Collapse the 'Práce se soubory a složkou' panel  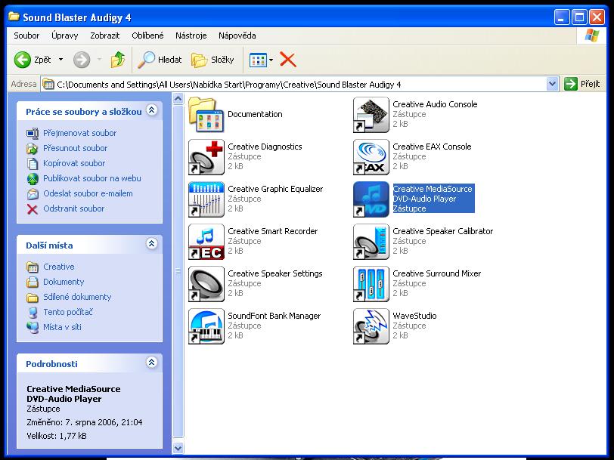[x=151, y=111]
